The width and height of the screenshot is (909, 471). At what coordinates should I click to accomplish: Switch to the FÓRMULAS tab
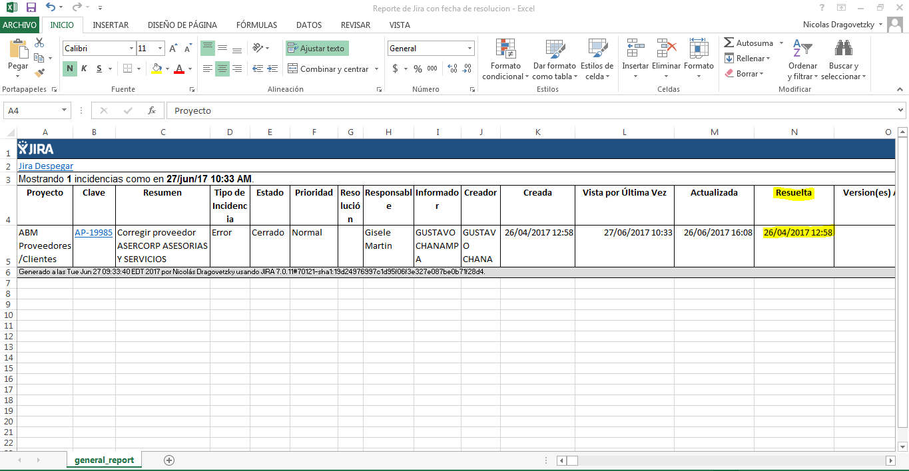256,25
